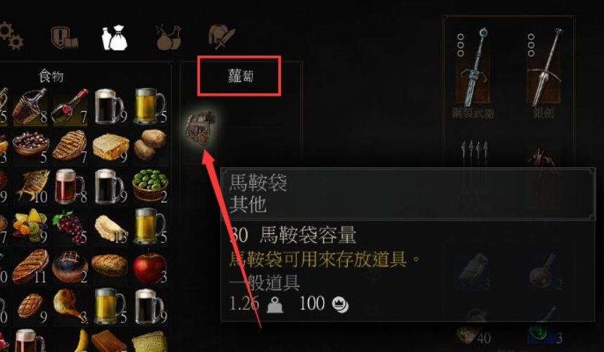Select the purple grapes item
This screenshot has height=352, width=604.
coord(69,227)
